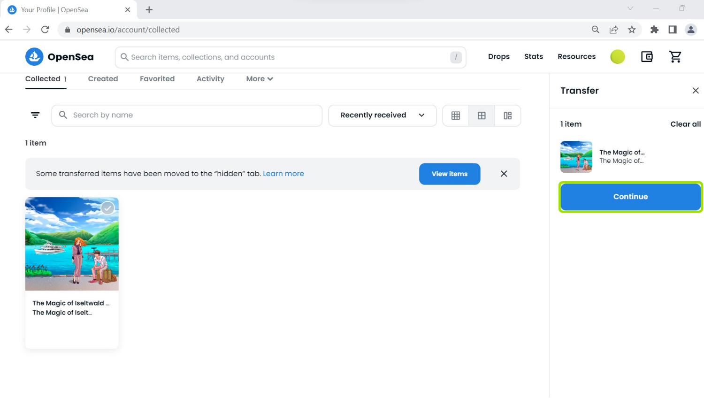Switch to the large grid view
Image resolution: width=704 pixels, height=399 pixels.
point(482,115)
